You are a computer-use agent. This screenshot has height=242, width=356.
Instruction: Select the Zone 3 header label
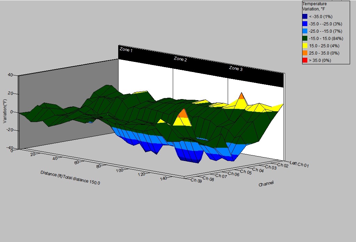click(236, 68)
